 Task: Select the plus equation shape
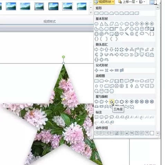coord(97,70)
